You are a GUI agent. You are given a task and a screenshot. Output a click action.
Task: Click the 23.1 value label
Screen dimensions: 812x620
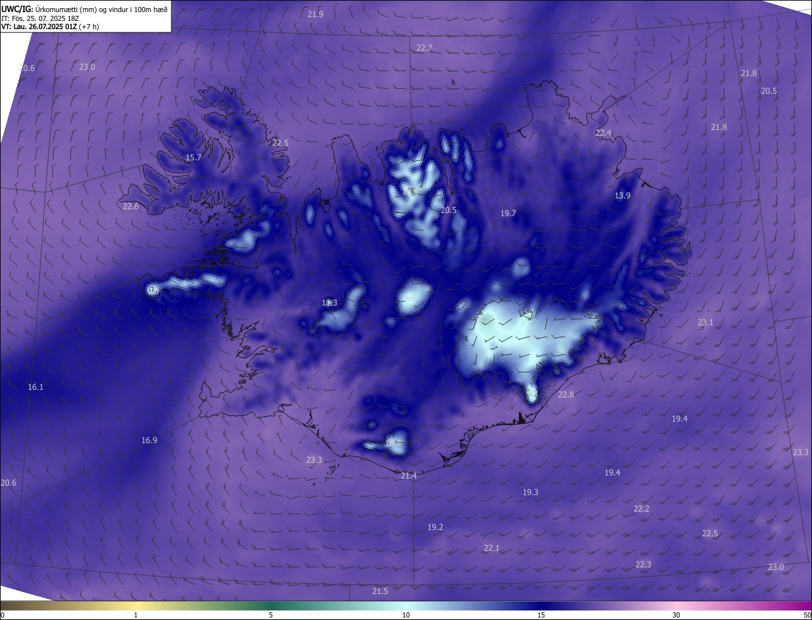705,322
